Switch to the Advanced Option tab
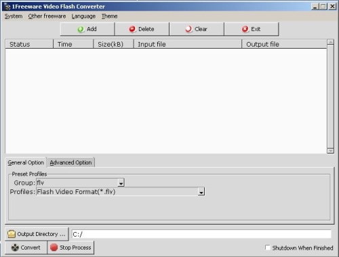Viewport: 339px width, 257px height. point(71,162)
